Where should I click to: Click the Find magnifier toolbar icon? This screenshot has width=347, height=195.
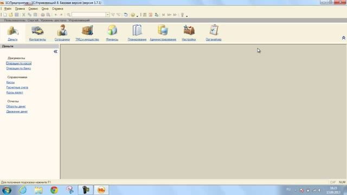(x=69, y=15)
